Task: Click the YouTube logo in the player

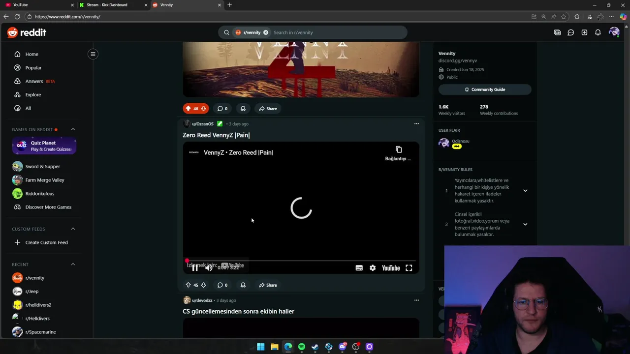Action: pos(391,268)
